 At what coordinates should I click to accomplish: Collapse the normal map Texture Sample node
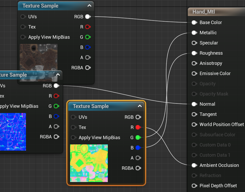pyautogui.click(x=58, y=75)
